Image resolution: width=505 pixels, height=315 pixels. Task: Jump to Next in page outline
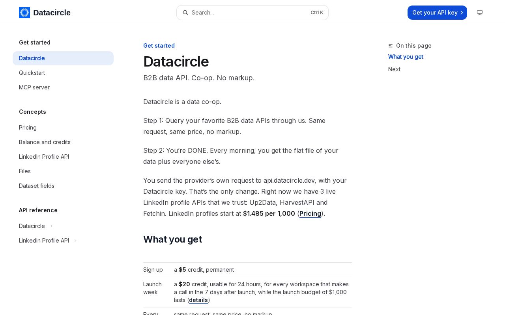click(394, 69)
